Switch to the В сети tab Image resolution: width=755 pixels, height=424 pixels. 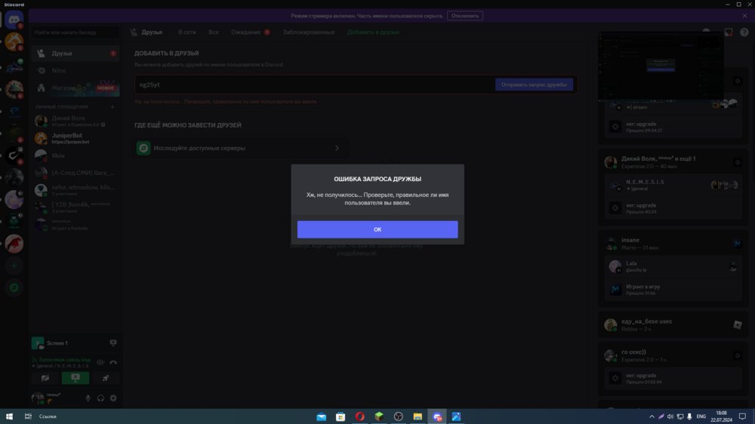(x=186, y=32)
